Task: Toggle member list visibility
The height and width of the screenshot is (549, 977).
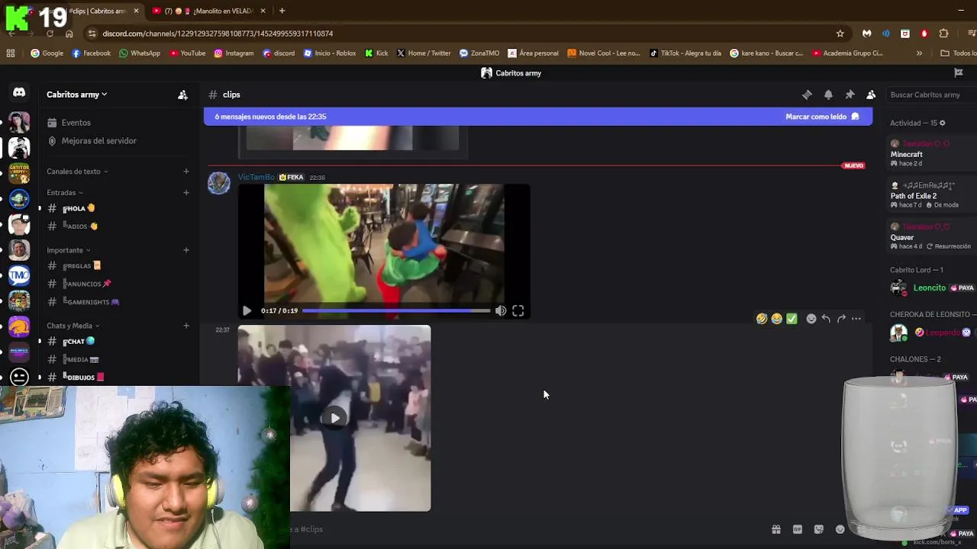Action: 871,95
